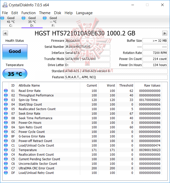The height and width of the screenshot is (183, 170).
Task: Click the previous disk arrow button
Action: [5, 33]
